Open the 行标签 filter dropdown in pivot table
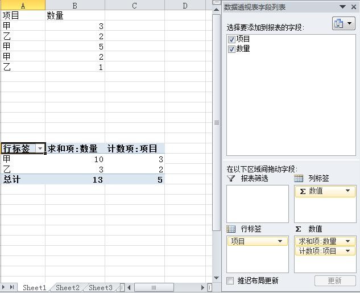 [x=40, y=148]
